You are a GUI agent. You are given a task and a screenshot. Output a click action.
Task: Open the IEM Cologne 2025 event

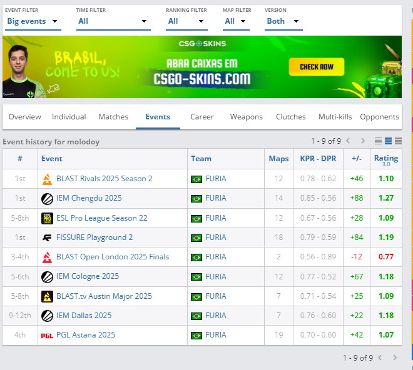point(88,276)
